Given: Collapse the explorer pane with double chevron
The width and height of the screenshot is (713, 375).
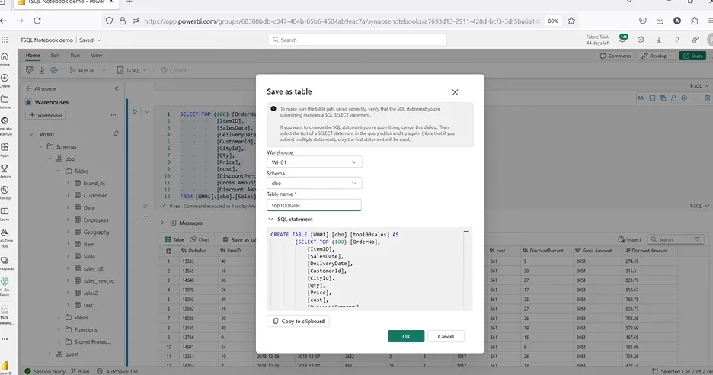Looking at the screenshot, I should pos(117,88).
